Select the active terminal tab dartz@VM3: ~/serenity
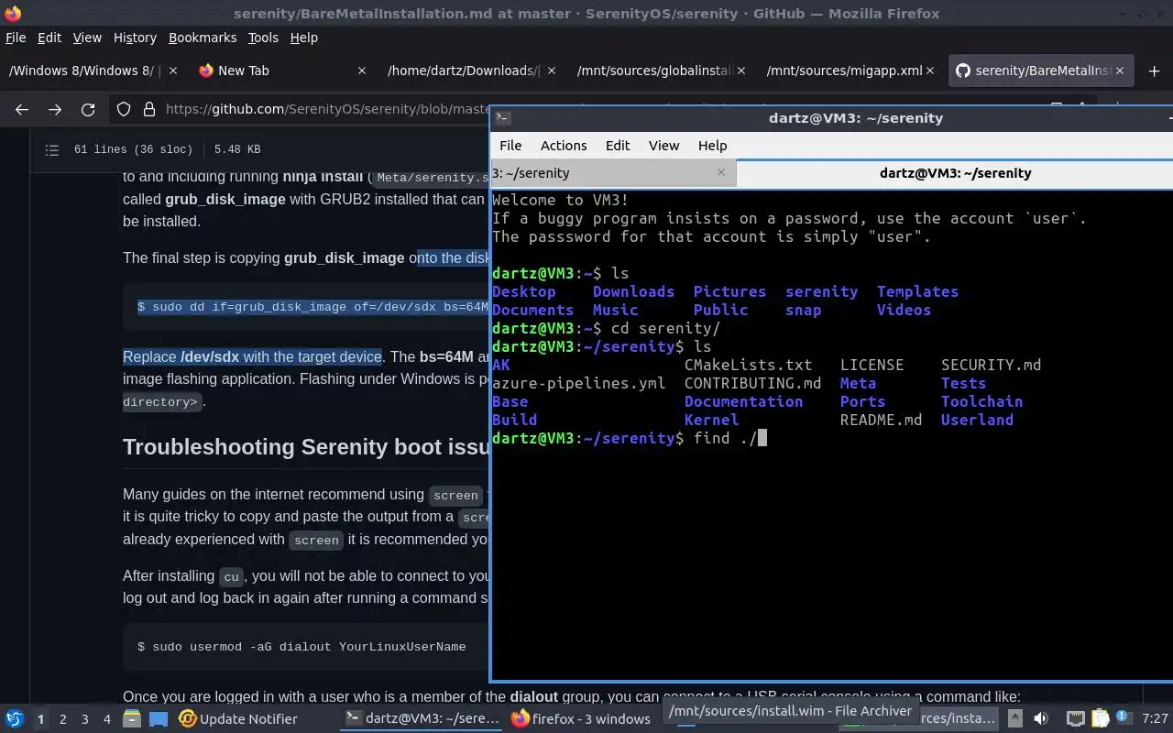1173x733 pixels. tap(955, 172)
